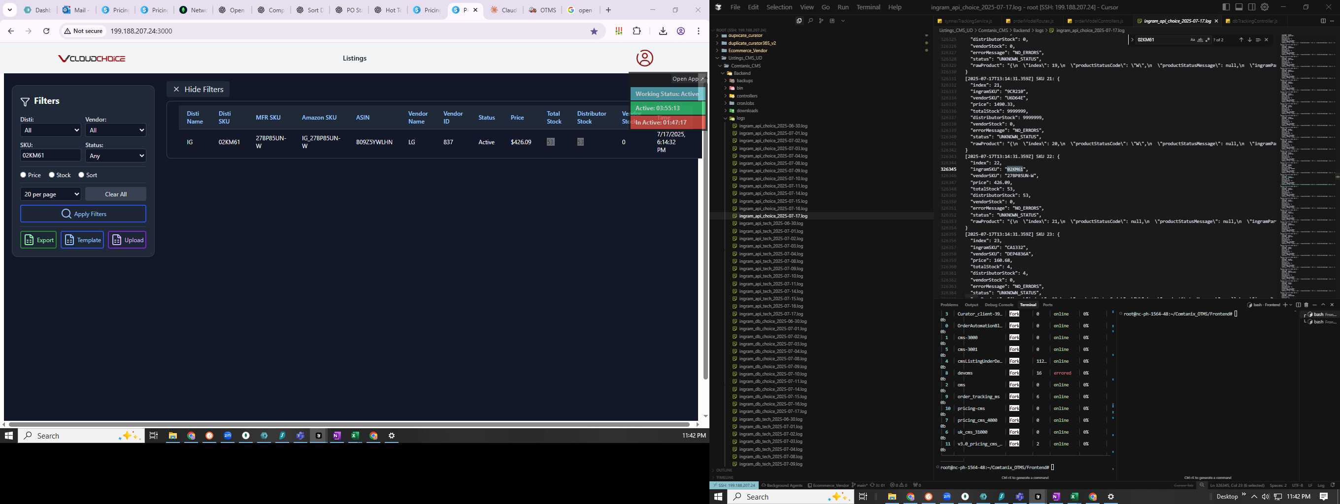Open OneNote from the right taskbar
Viewport: 1340px width, 504px height.
[1056, 497]
